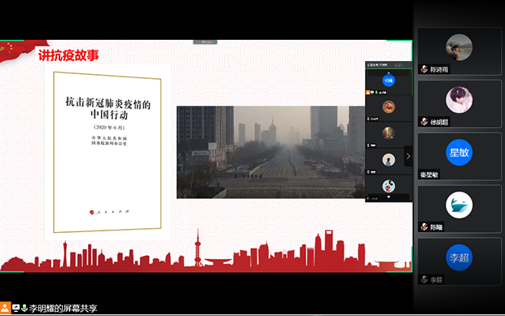
Task: Select the Crayon Shin-chan avatar in inner list
Action: click(389, 107)
